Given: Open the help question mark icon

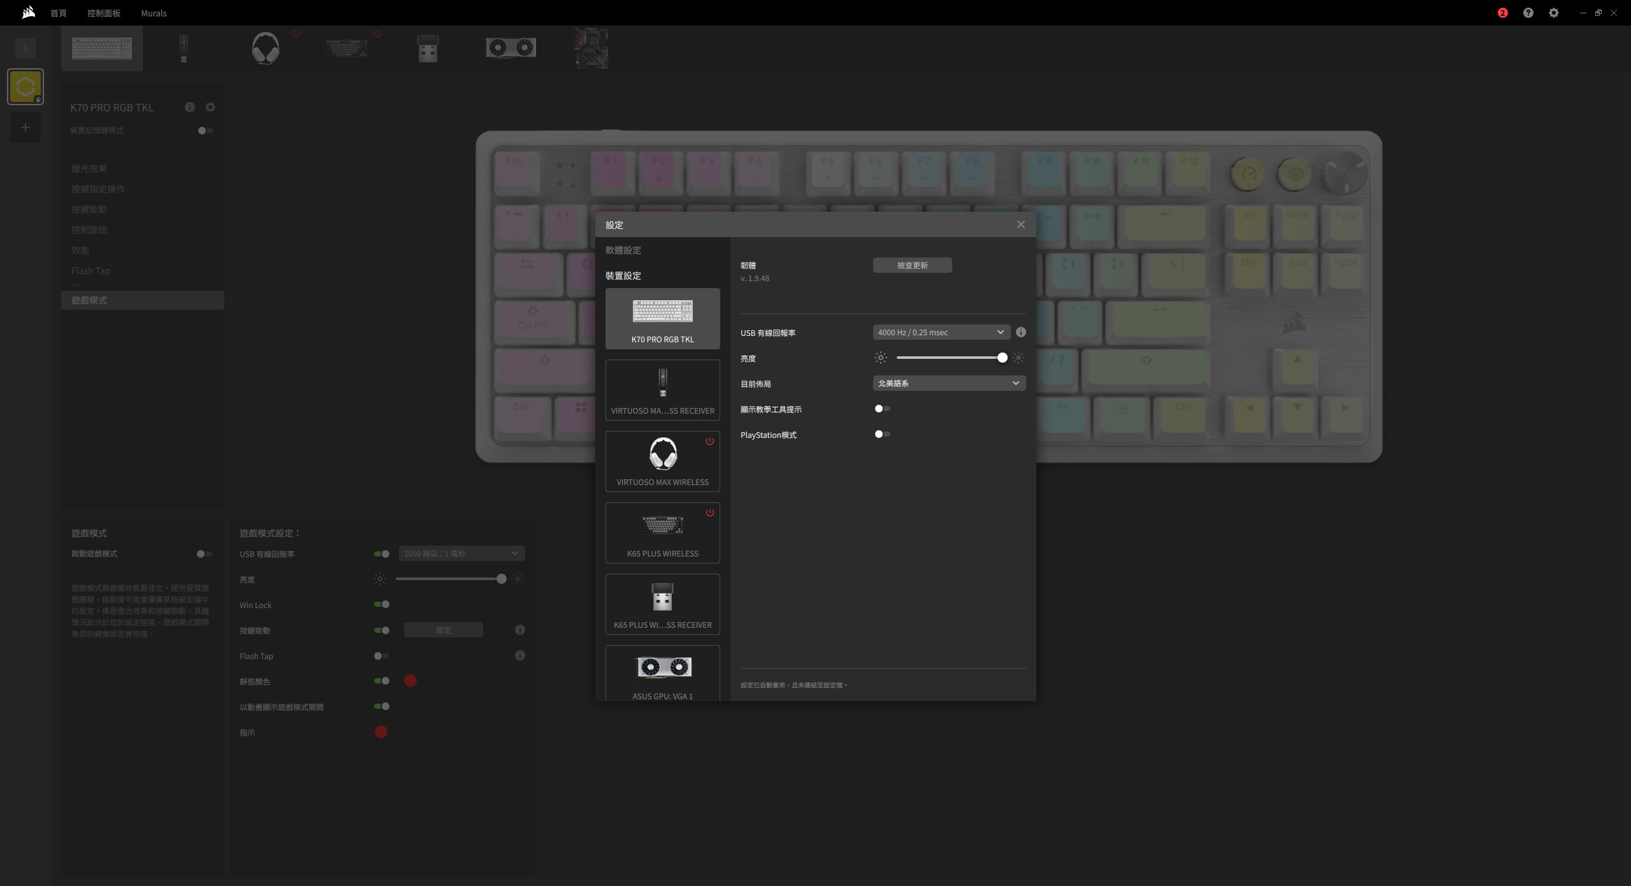Looking at the screenshot, I should pos(1528,13).
